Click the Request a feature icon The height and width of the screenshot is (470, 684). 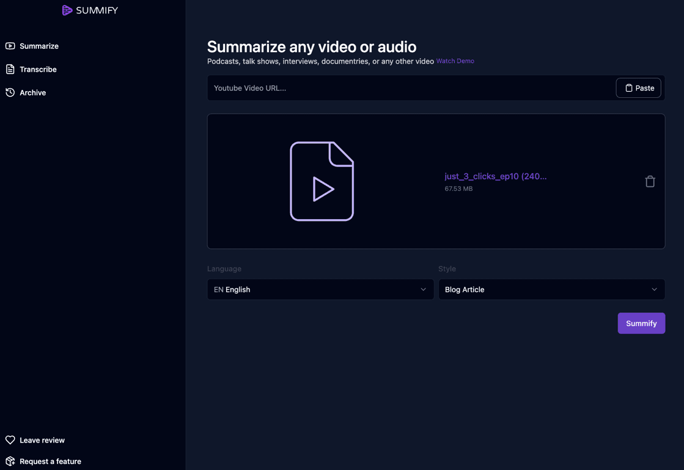pos(10,461)
